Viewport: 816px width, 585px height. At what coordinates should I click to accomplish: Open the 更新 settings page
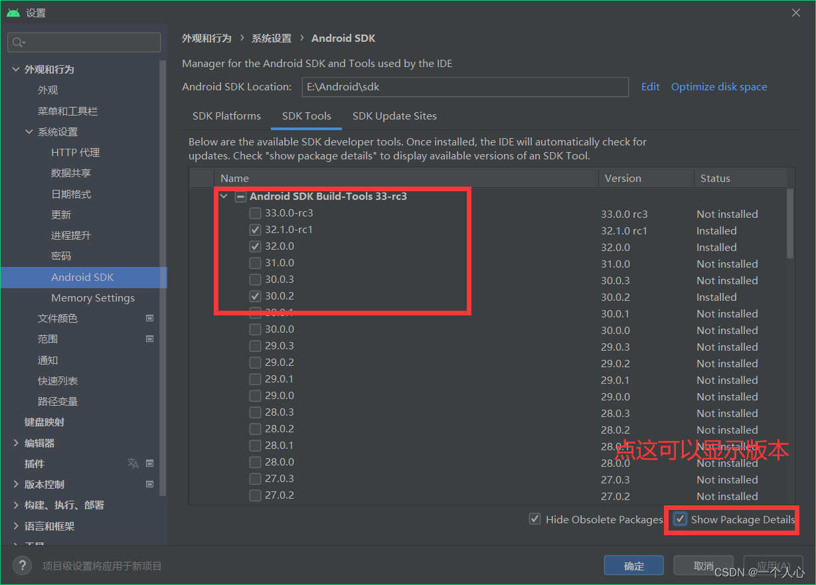(x=61, y=214)
